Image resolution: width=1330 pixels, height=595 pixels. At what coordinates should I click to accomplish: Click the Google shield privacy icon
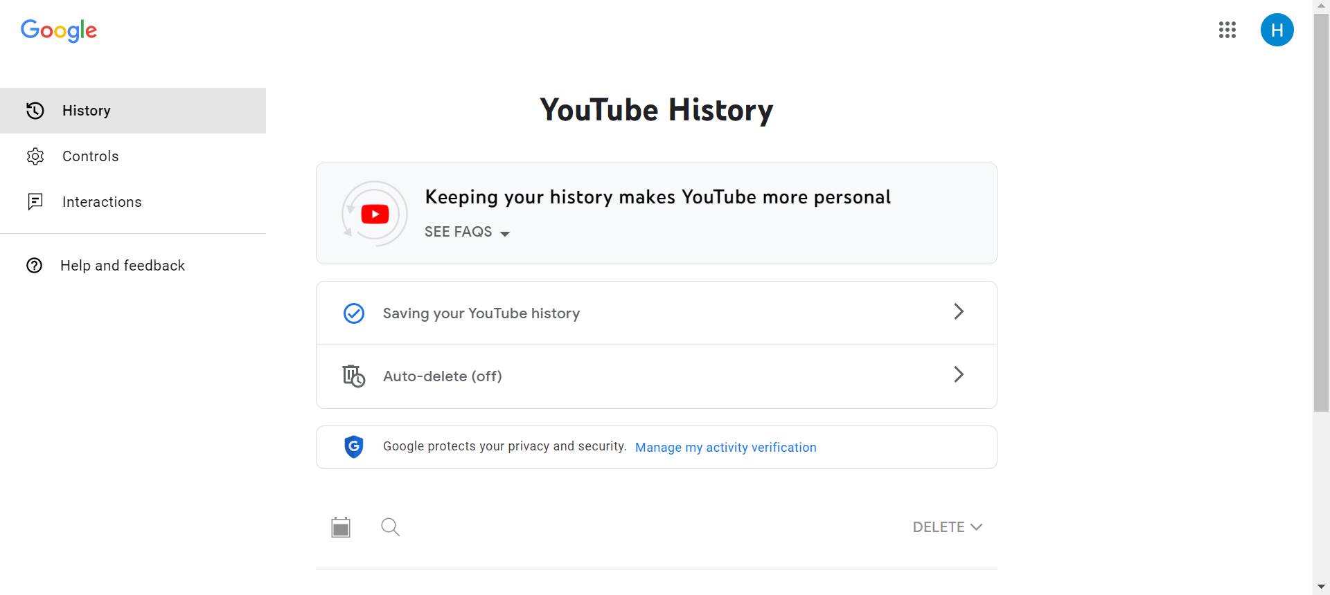pyautogui.click(x=354, y=447)
